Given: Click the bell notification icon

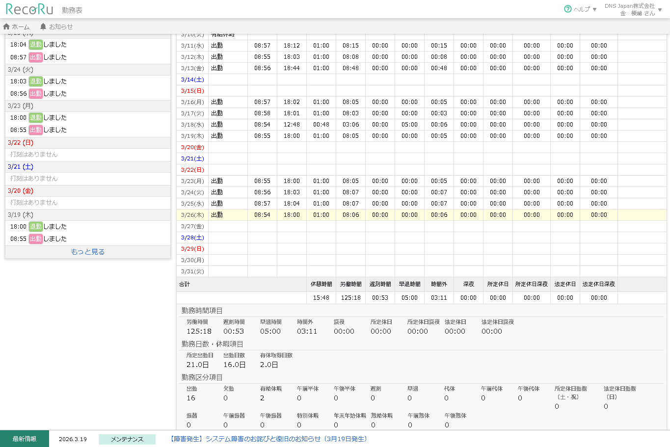Looking at the screenshot, I should 43,26.
